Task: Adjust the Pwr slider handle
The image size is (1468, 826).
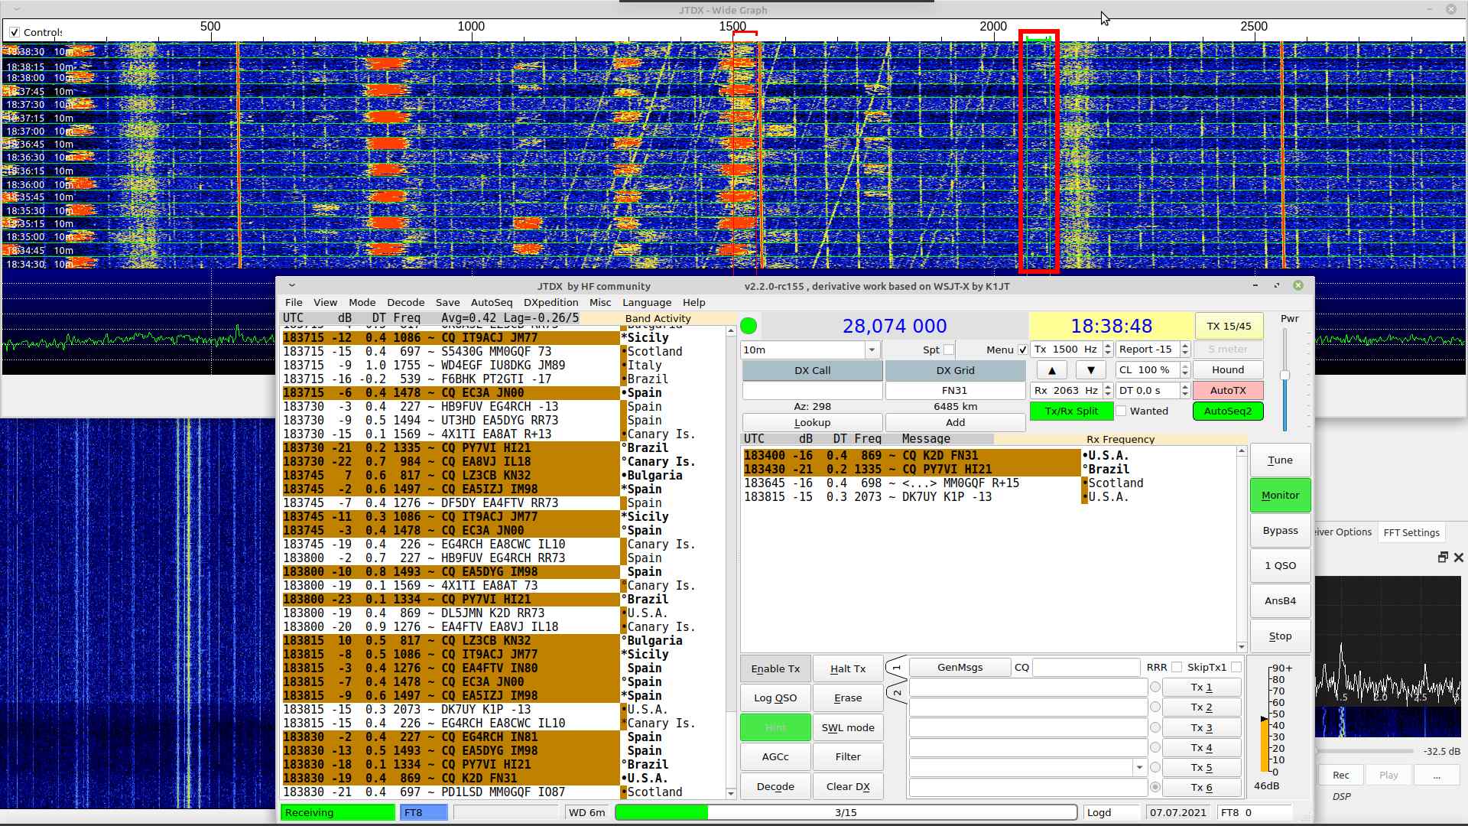Action: point(1285,376)
